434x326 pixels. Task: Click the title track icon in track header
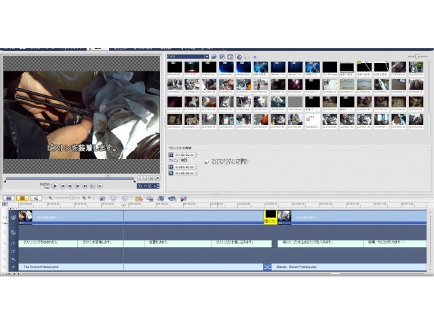click(x=13, y=243)
